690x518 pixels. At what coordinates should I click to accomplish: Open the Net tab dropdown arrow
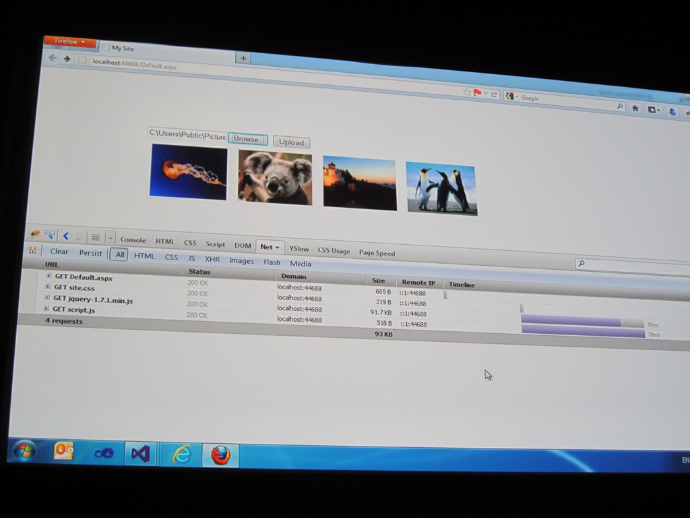tap(277, 248)
